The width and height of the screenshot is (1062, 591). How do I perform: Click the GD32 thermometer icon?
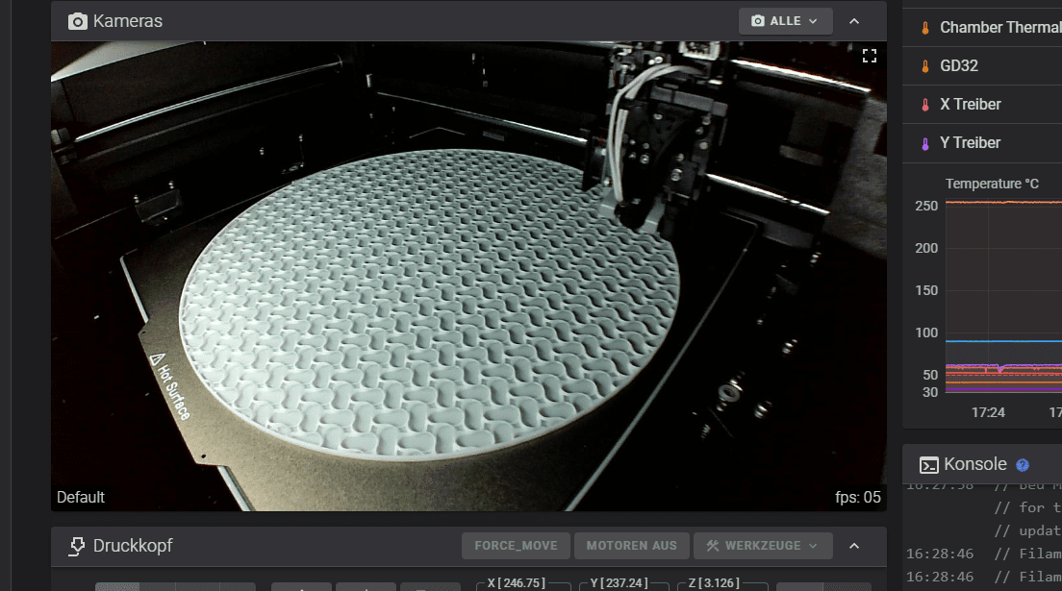click(x=925, y=66)
